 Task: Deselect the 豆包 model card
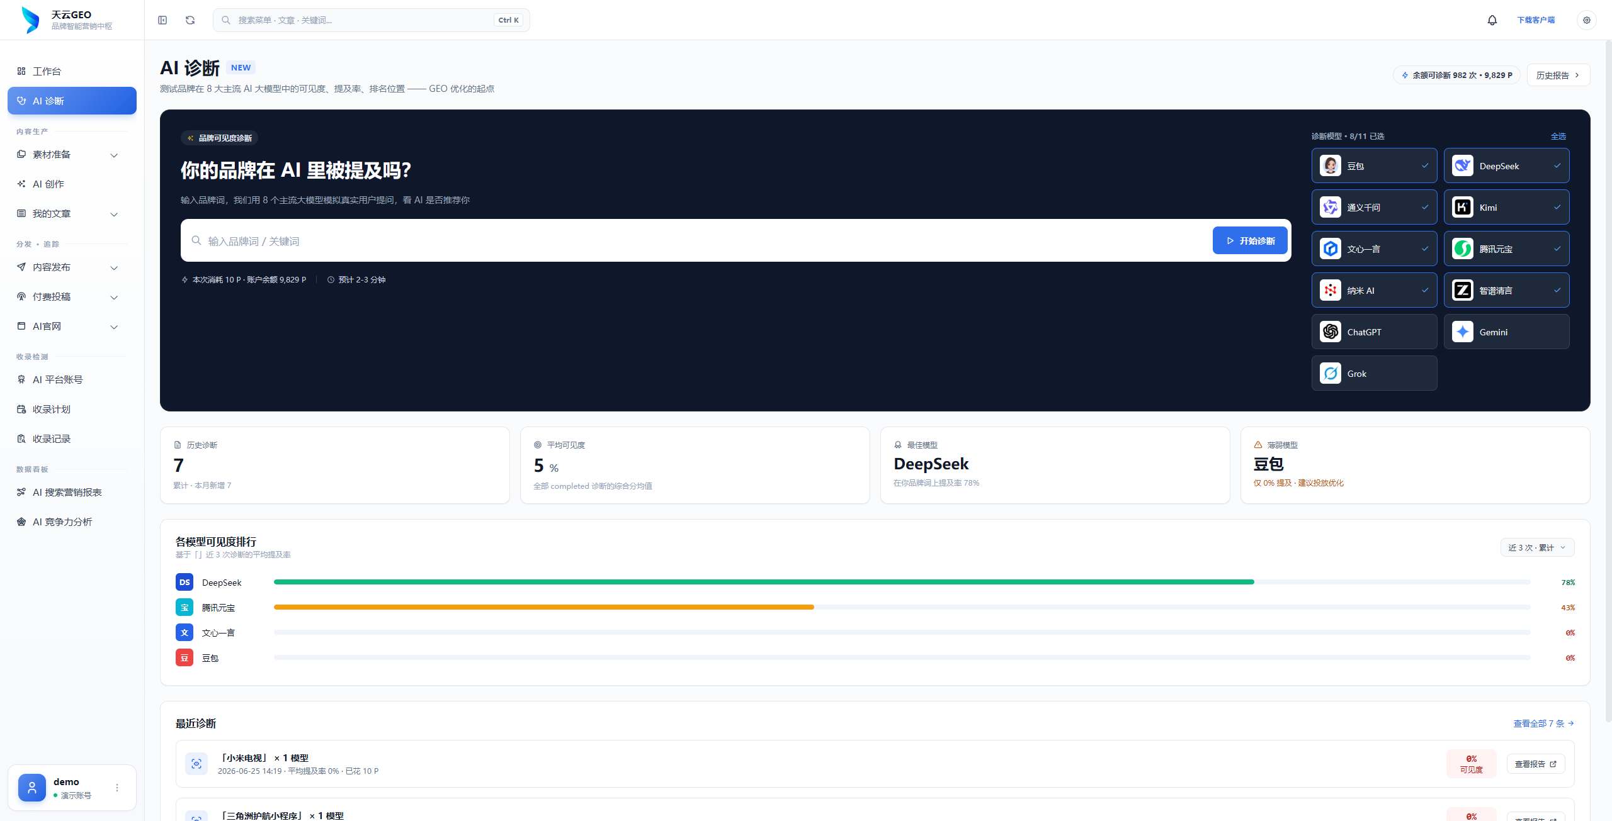1375,165
